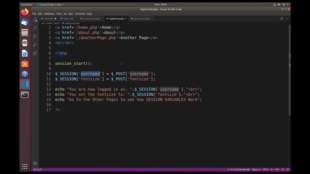Viewport: 310px width, 174px height.
Task: Open the editor More Actions ellipsis
Action: 287,18
